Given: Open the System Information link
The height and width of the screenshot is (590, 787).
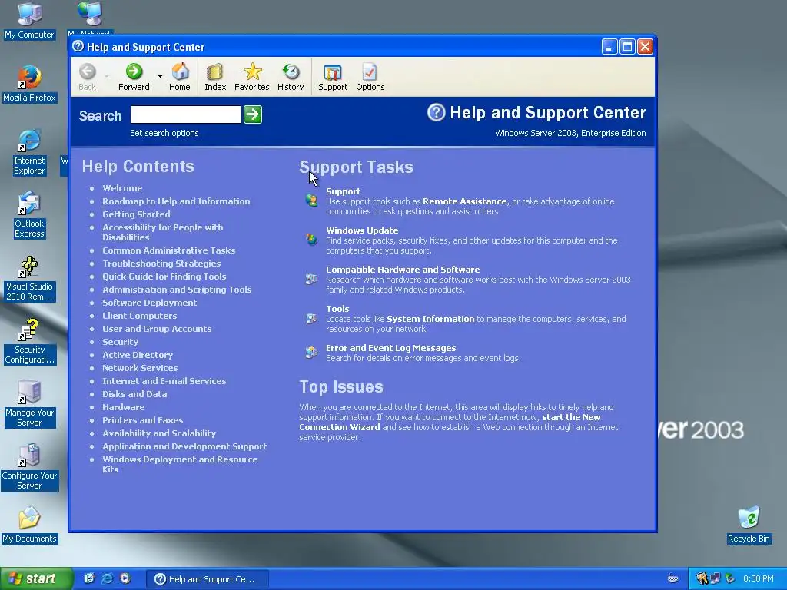Looking at the screenshot, I should click(430, 319).
